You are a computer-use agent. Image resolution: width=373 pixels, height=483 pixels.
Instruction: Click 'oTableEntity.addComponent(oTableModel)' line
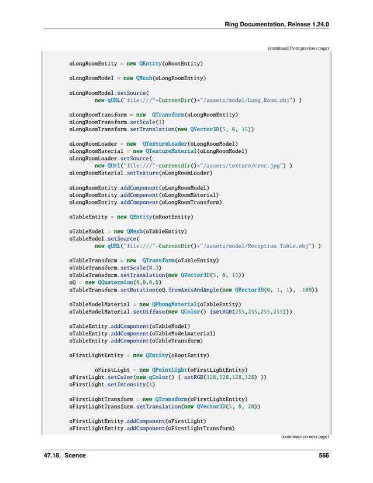tap(129, 326)
